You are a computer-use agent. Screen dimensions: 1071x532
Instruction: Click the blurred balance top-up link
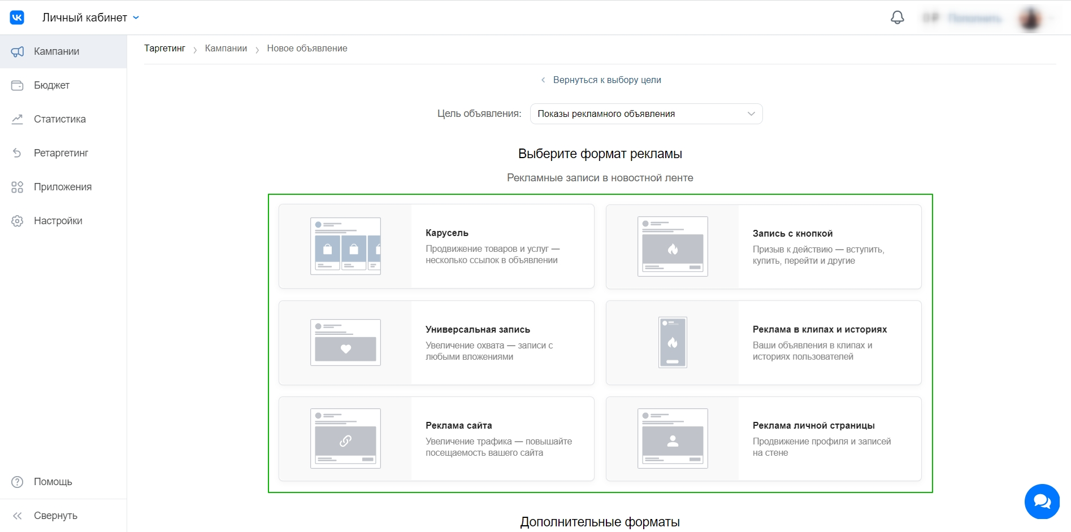(974, 18)
